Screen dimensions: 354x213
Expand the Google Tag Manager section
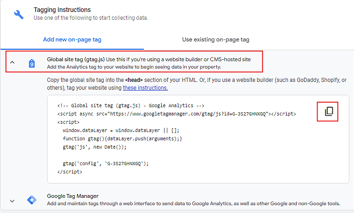(12, 201)
